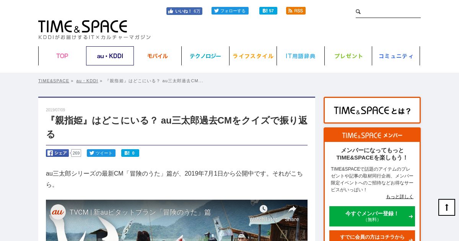
Task: Open the IT用語辞典 navigation item
Action: [x=301, y=56]
